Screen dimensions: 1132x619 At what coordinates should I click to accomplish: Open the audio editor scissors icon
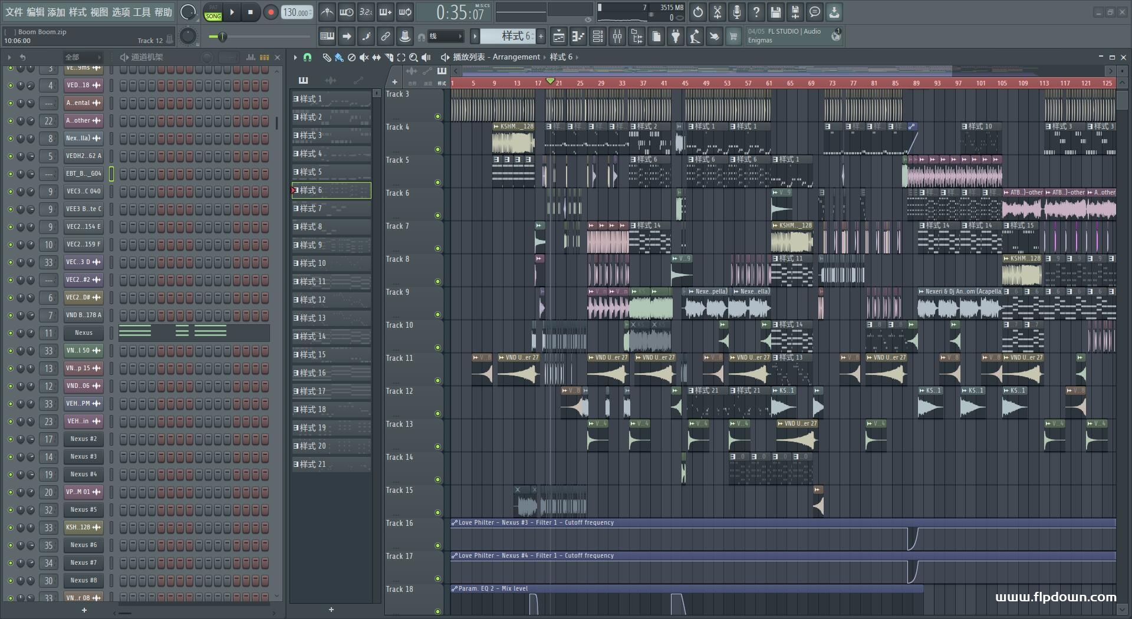point(718,12)
